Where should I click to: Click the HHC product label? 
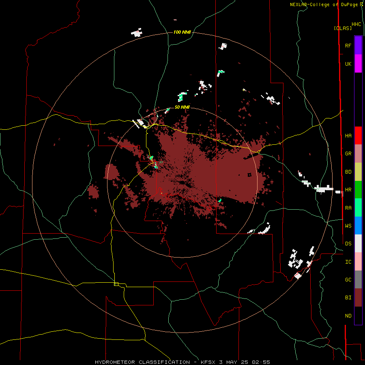(356, 24)
